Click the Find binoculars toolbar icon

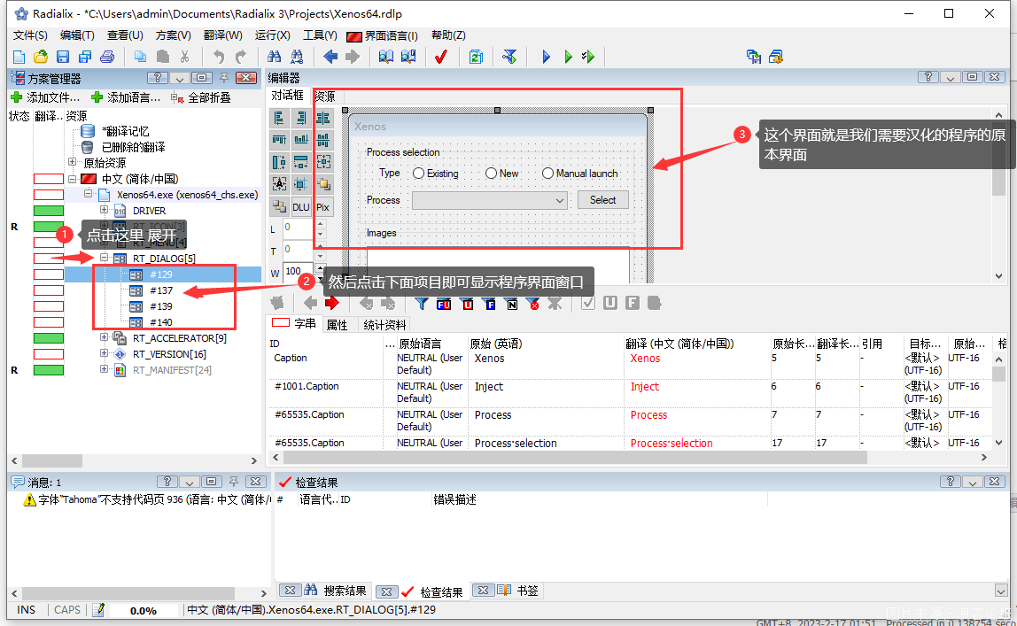click(275, 57)
